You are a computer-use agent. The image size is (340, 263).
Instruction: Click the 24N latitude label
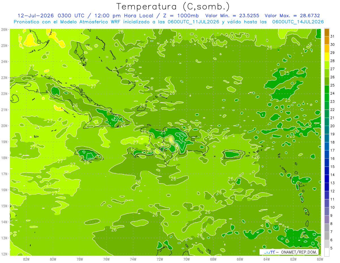(4, 62)
